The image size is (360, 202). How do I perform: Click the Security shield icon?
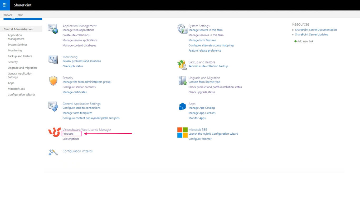click(x=53, y=80)
